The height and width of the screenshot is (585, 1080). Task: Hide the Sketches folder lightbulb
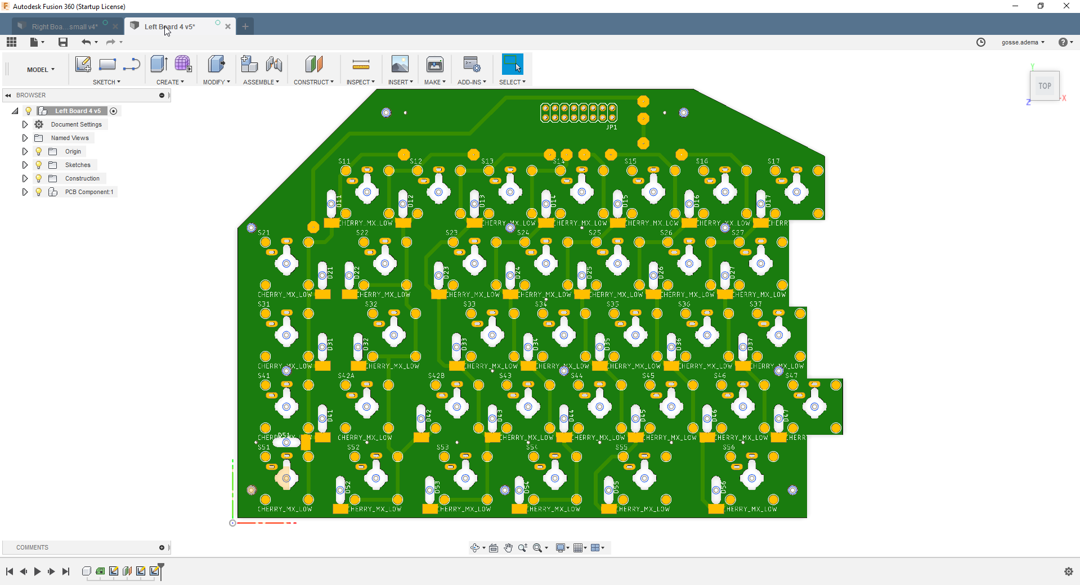(x=38, y=164)
